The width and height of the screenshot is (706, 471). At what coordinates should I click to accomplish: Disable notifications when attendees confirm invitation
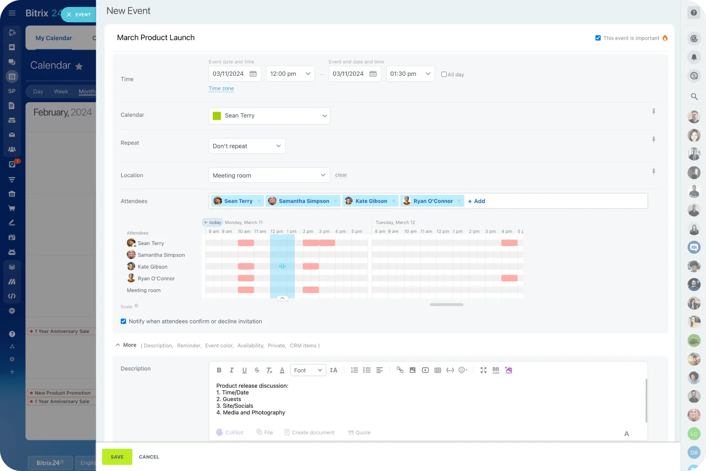coord(123,321)
